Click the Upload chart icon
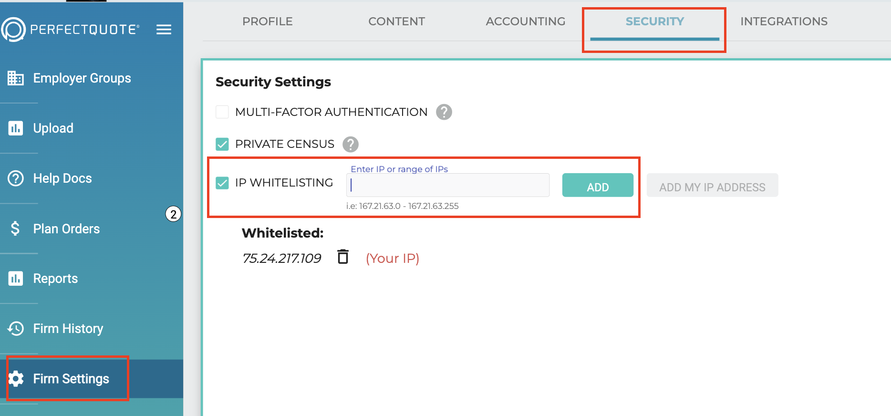 tap(16, 128)
